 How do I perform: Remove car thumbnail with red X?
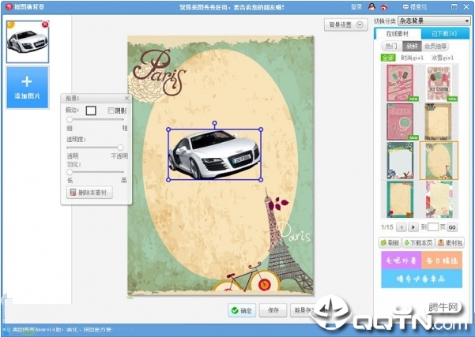(x=44, y=25)
